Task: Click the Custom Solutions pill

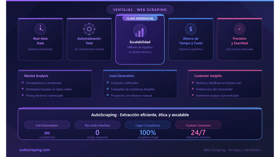Action: pos(198,125)
